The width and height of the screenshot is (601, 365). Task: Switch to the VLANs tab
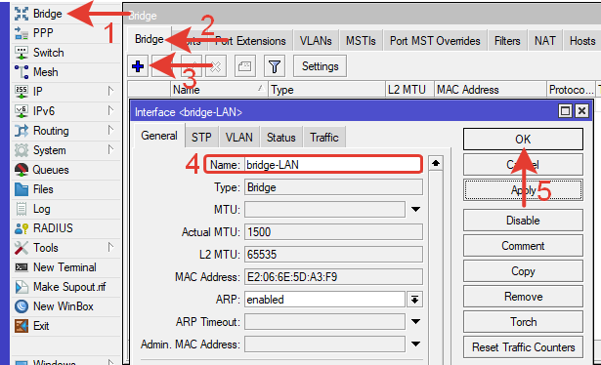[316, 41]
